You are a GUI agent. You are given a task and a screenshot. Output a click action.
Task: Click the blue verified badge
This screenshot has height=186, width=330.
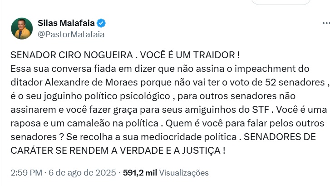[x=101, y=23]
